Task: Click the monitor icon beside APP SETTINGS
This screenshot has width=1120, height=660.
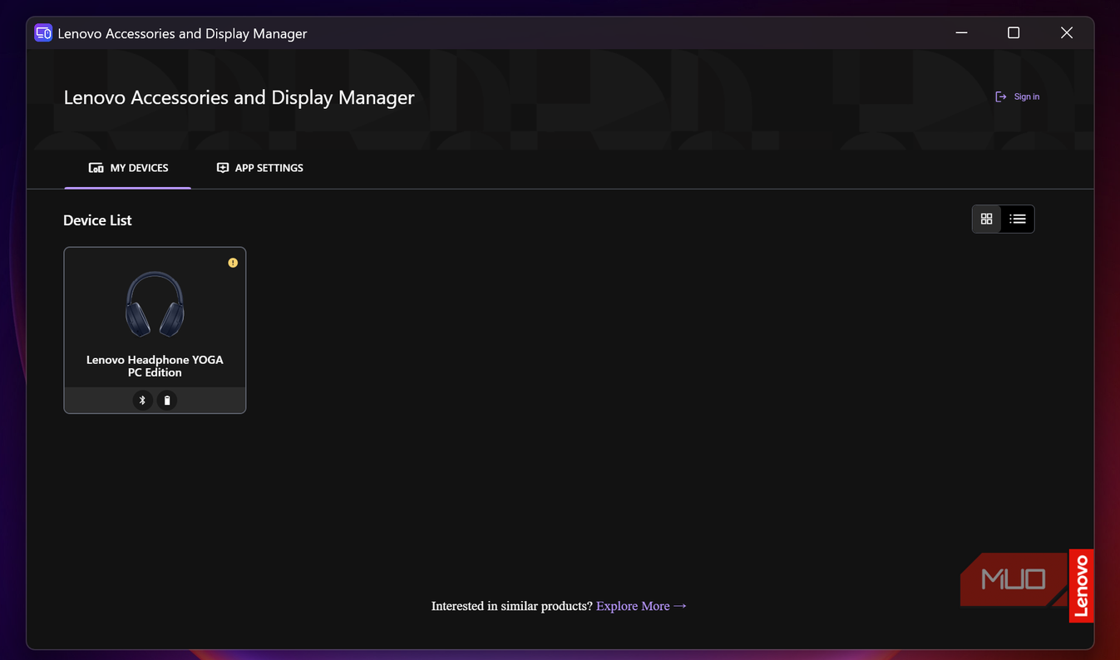Action: pyautogui.click(x=222, y=168)
